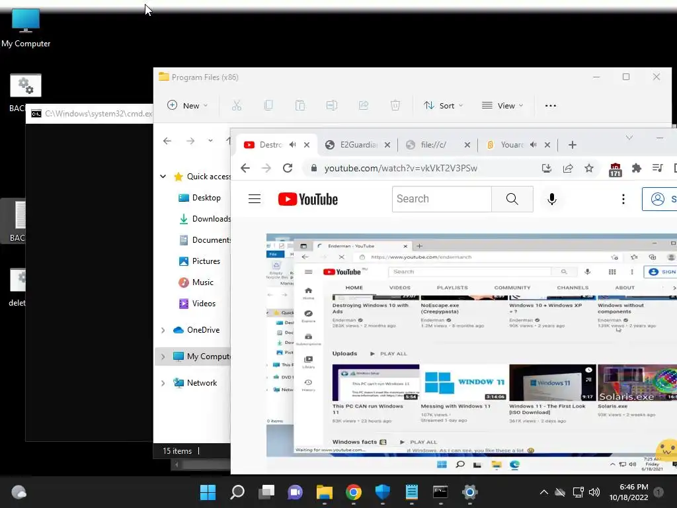
Task: Expand the OneDrive tree node
Action: [163, 330]
